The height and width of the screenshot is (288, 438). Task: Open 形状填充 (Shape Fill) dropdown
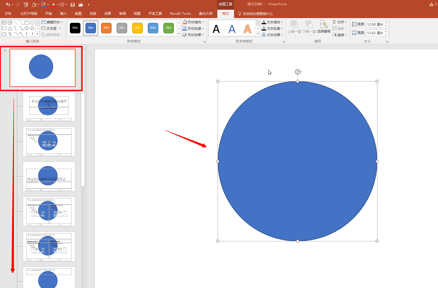tap(193, 22)
